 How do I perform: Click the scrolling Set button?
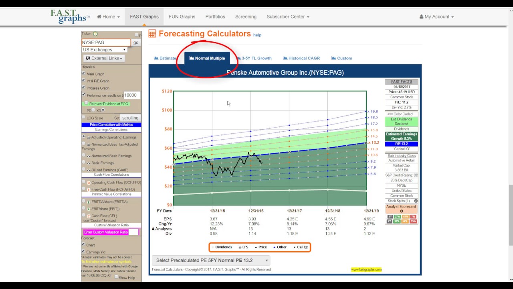pyautogui.click(x=130, y=118)
